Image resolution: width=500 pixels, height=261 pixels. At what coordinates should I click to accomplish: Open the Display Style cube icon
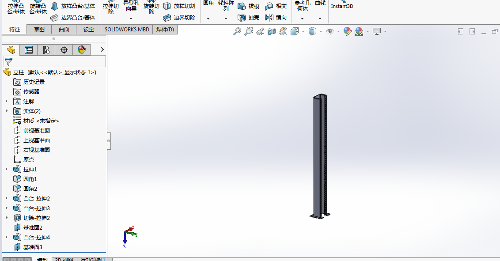click(x=313, y=31)
